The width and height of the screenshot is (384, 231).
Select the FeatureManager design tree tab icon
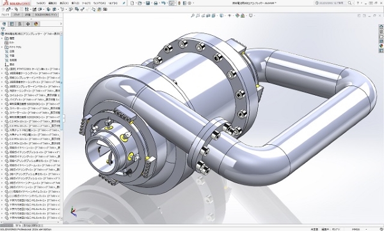tap(4, 24)
